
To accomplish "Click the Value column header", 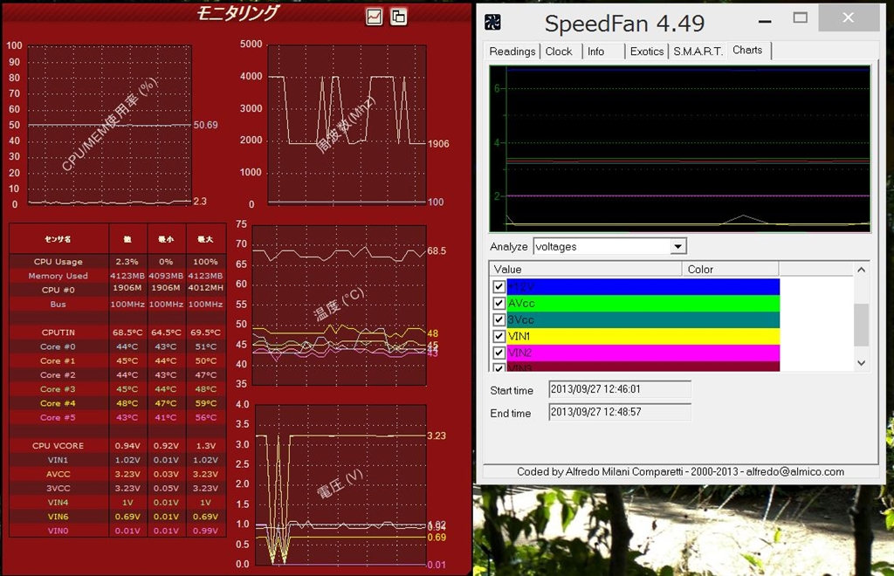I will click(586, 269).
